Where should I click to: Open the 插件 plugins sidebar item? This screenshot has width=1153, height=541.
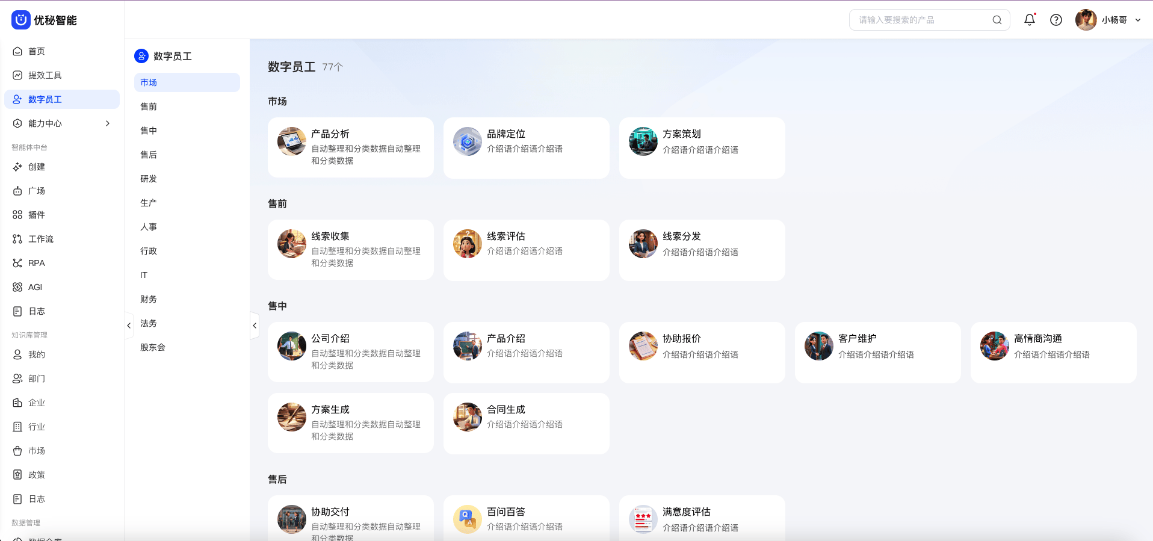[x=36, y=215]
